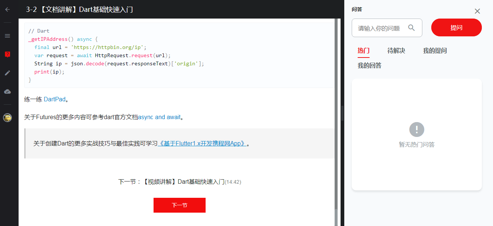Open the red Q&A question icon
The width and height of the screenshot is (493, 226).
coord(7,55)
